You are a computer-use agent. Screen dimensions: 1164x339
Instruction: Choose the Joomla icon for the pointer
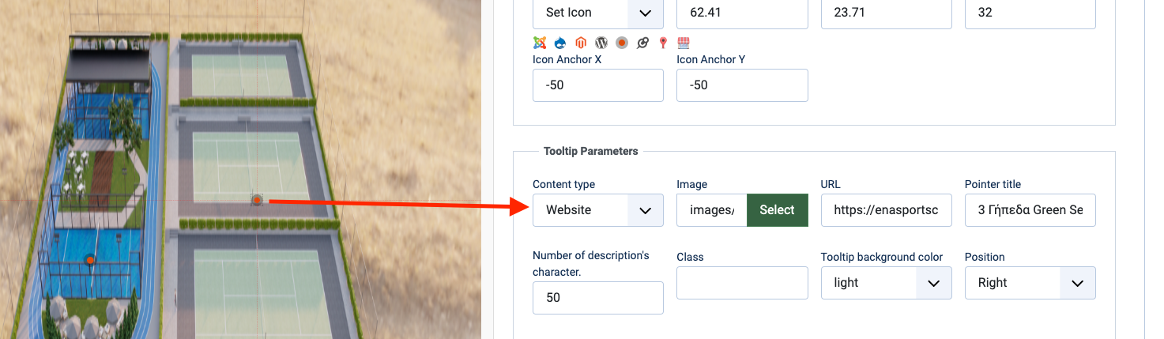(540, 43)
